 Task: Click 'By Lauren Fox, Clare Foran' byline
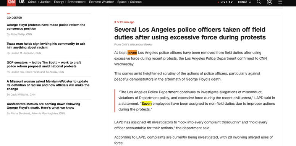point(36,72)
